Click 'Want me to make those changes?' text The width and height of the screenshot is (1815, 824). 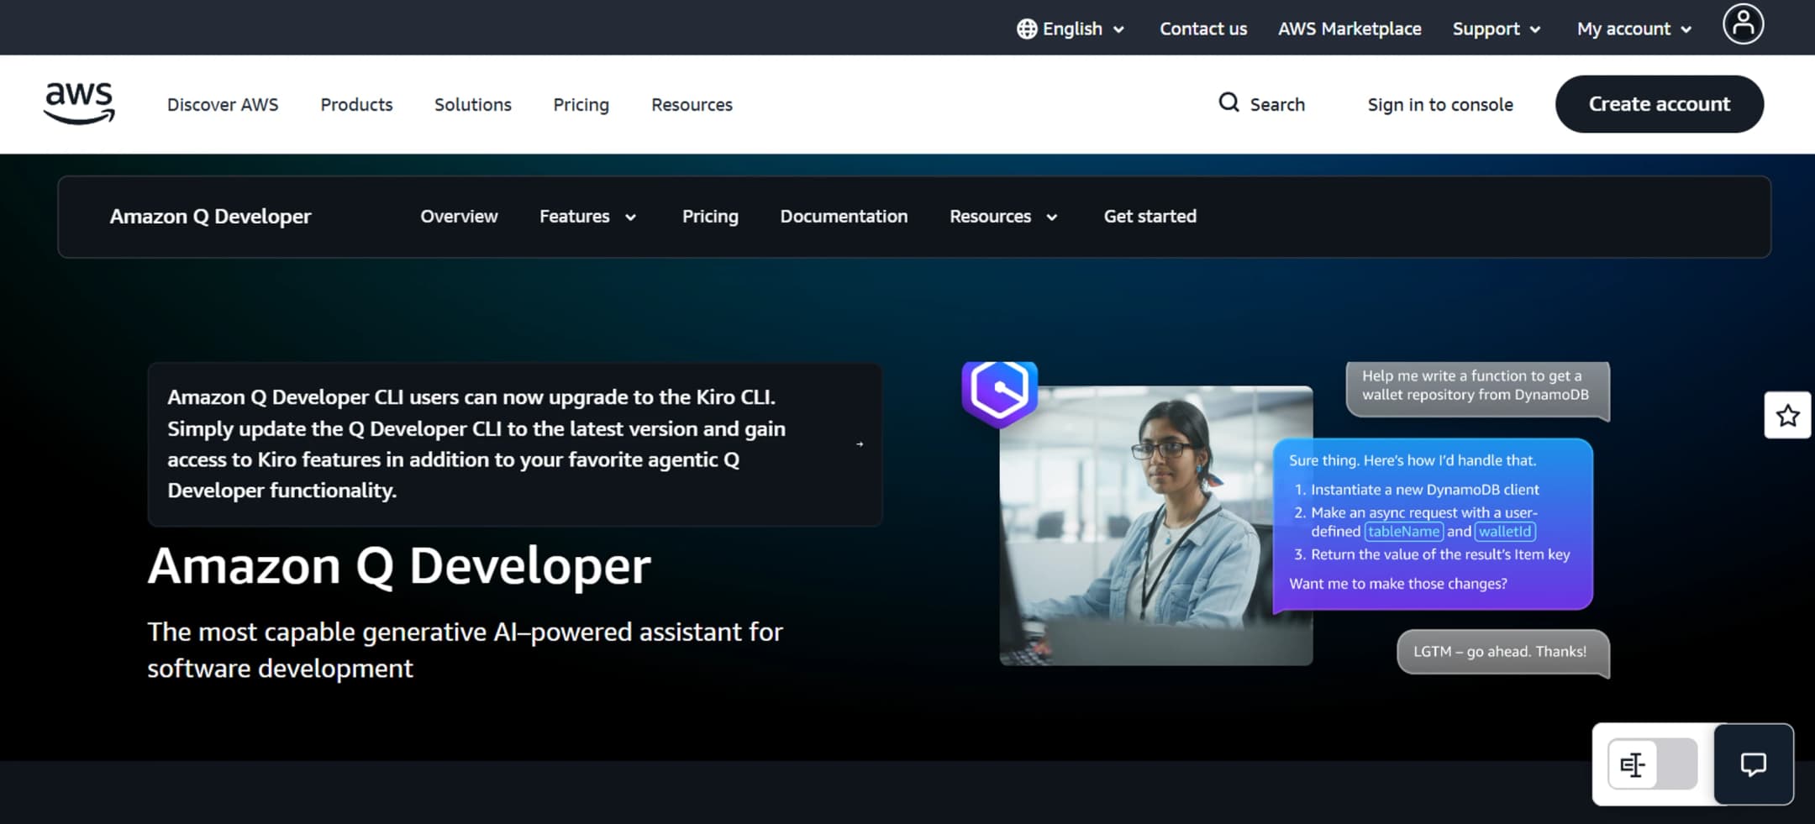pyautogui.click(x=1398, y=584)
